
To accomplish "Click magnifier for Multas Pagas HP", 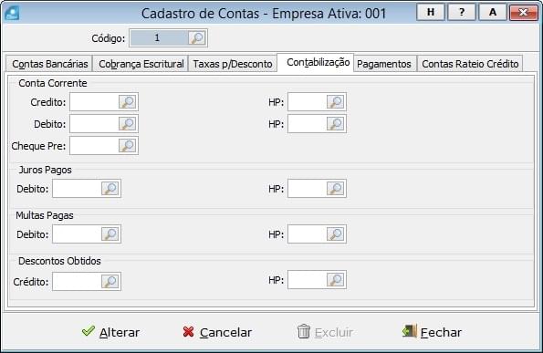I will (335, 234).
